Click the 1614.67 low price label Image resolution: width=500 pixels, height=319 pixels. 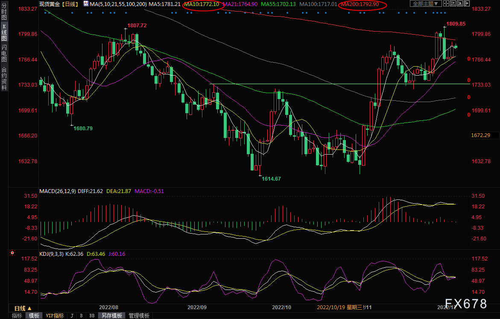tap(272, 179)
